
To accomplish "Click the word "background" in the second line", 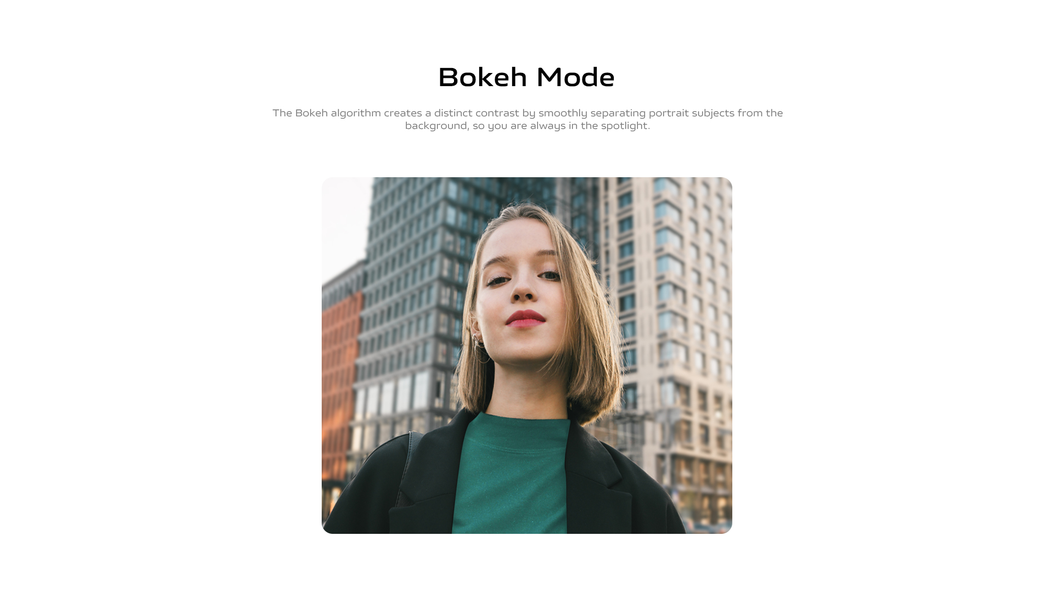I will pos(437,126).
